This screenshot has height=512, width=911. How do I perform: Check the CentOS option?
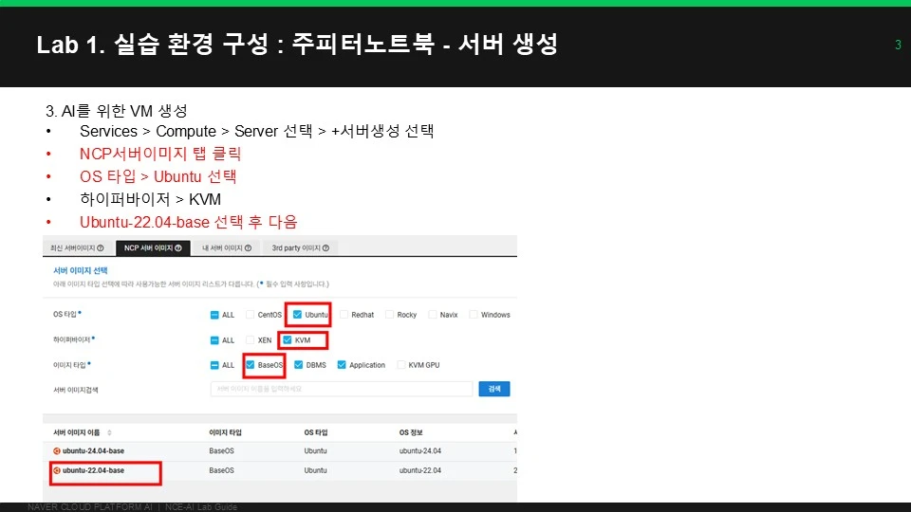[x=250, y=315]
